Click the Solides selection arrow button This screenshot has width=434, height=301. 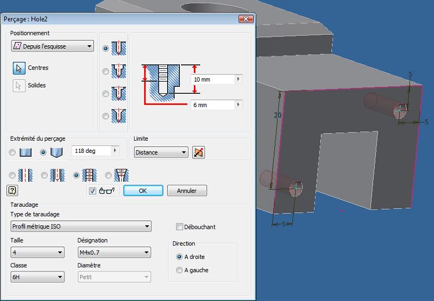19,86
